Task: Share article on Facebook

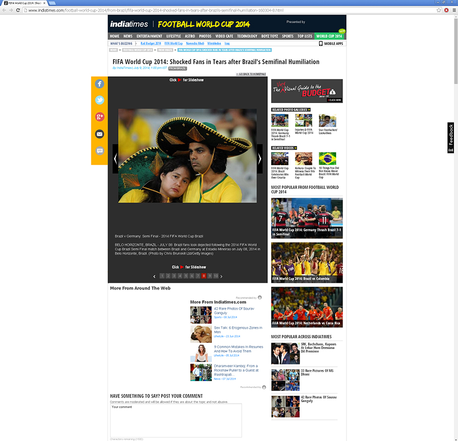Action: (99, 84)
